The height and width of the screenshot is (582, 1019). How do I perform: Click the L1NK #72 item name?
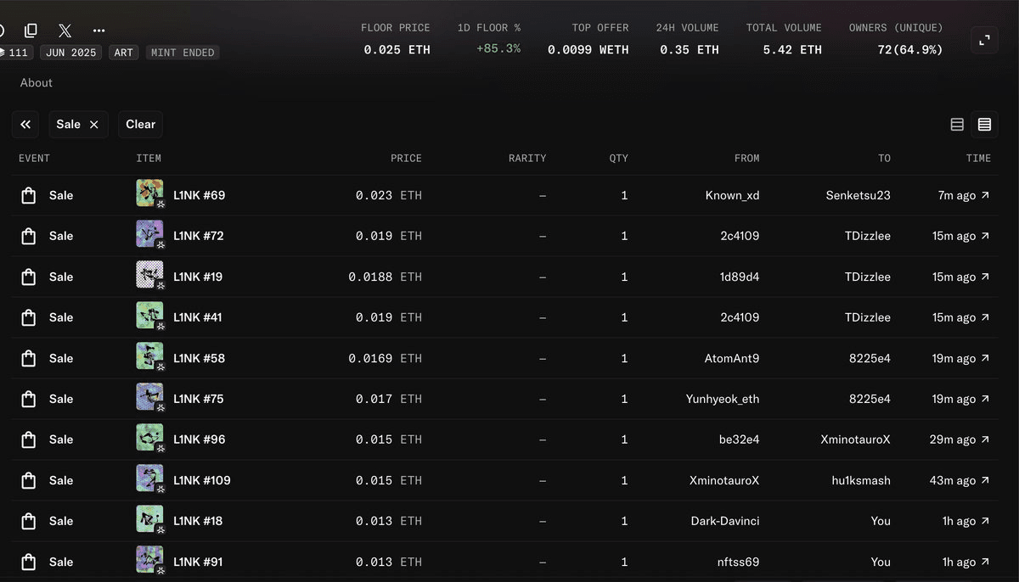point(199,236)
